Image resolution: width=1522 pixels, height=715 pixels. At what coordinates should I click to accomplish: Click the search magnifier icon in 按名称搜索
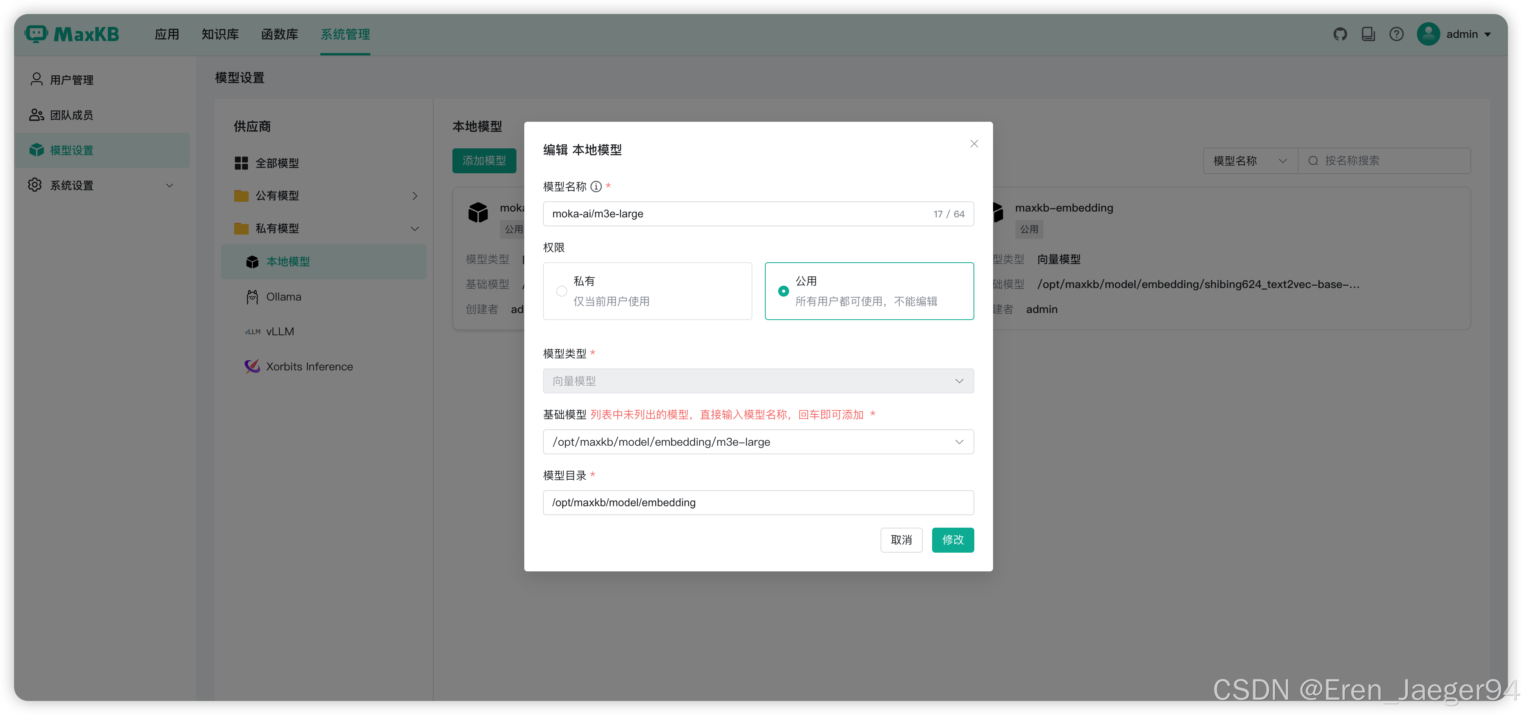[x=1313, y=160]
